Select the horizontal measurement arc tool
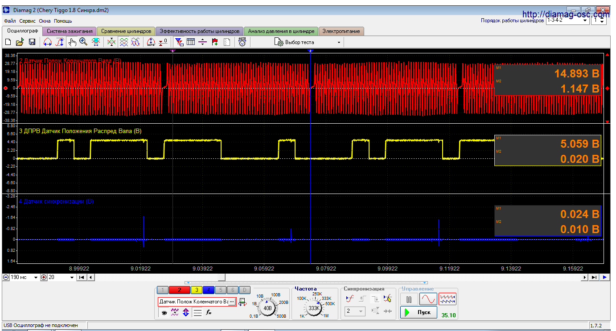Screen dimensions: 616x331 [x=48, y=42]
